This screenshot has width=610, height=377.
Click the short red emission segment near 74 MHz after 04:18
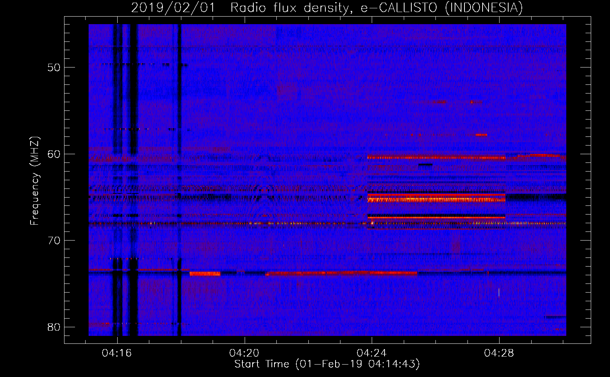coord(205,274)
